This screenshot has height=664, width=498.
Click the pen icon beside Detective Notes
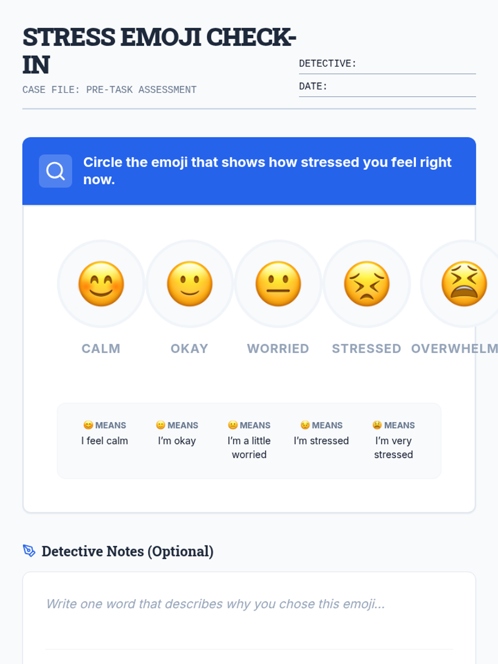click(29, 551)
